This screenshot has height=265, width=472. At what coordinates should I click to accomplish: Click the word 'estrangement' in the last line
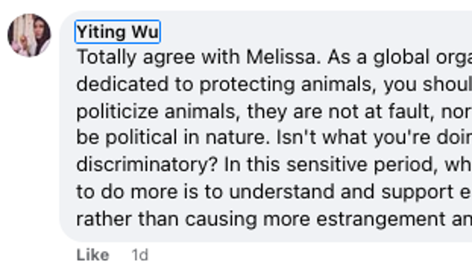pyautogui.click(x=381, y=220)
